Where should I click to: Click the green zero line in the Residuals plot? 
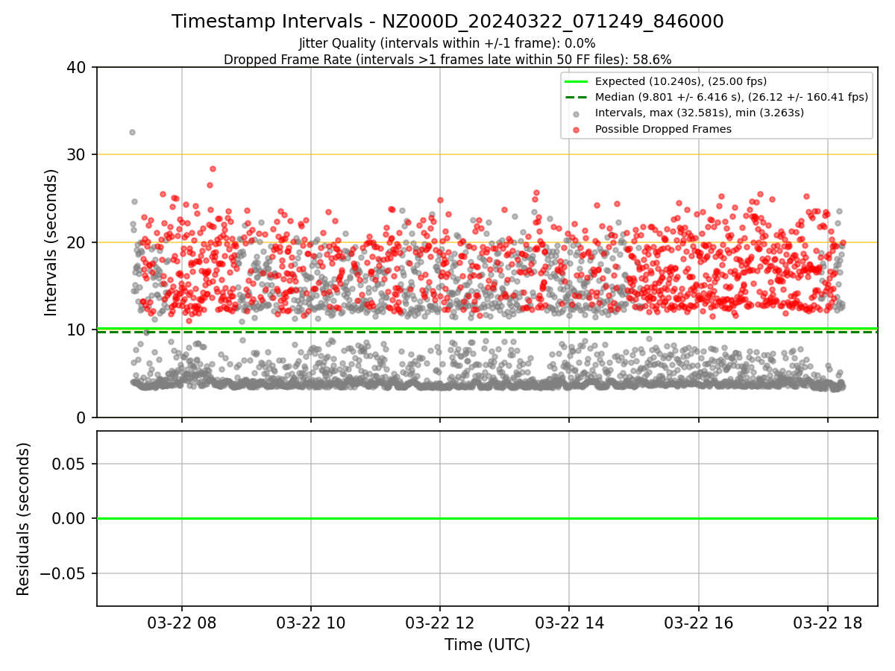coord(487,518)
